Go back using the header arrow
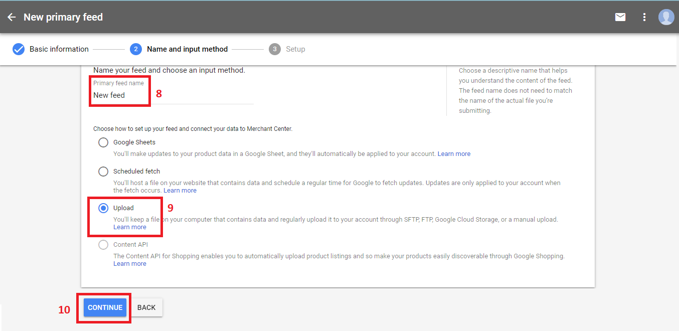Screen dimensions: 679x331 (x=12, y=17)
